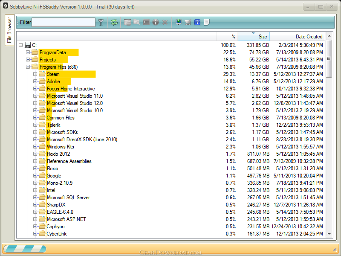Click the green refresh arrows icon
Screen dimensions: 341x256
[114, 22]
